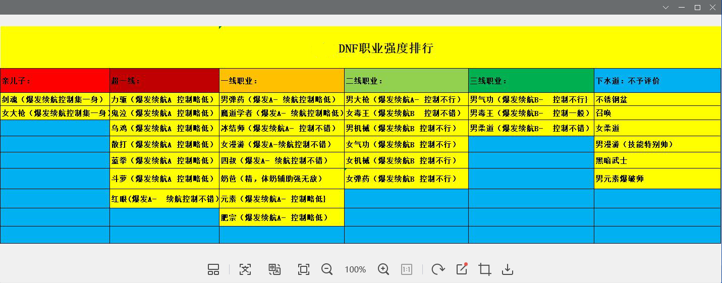Click the cell starting with '男机械'
The width and height of the screenshot is (722, 283).
(406, 128)
